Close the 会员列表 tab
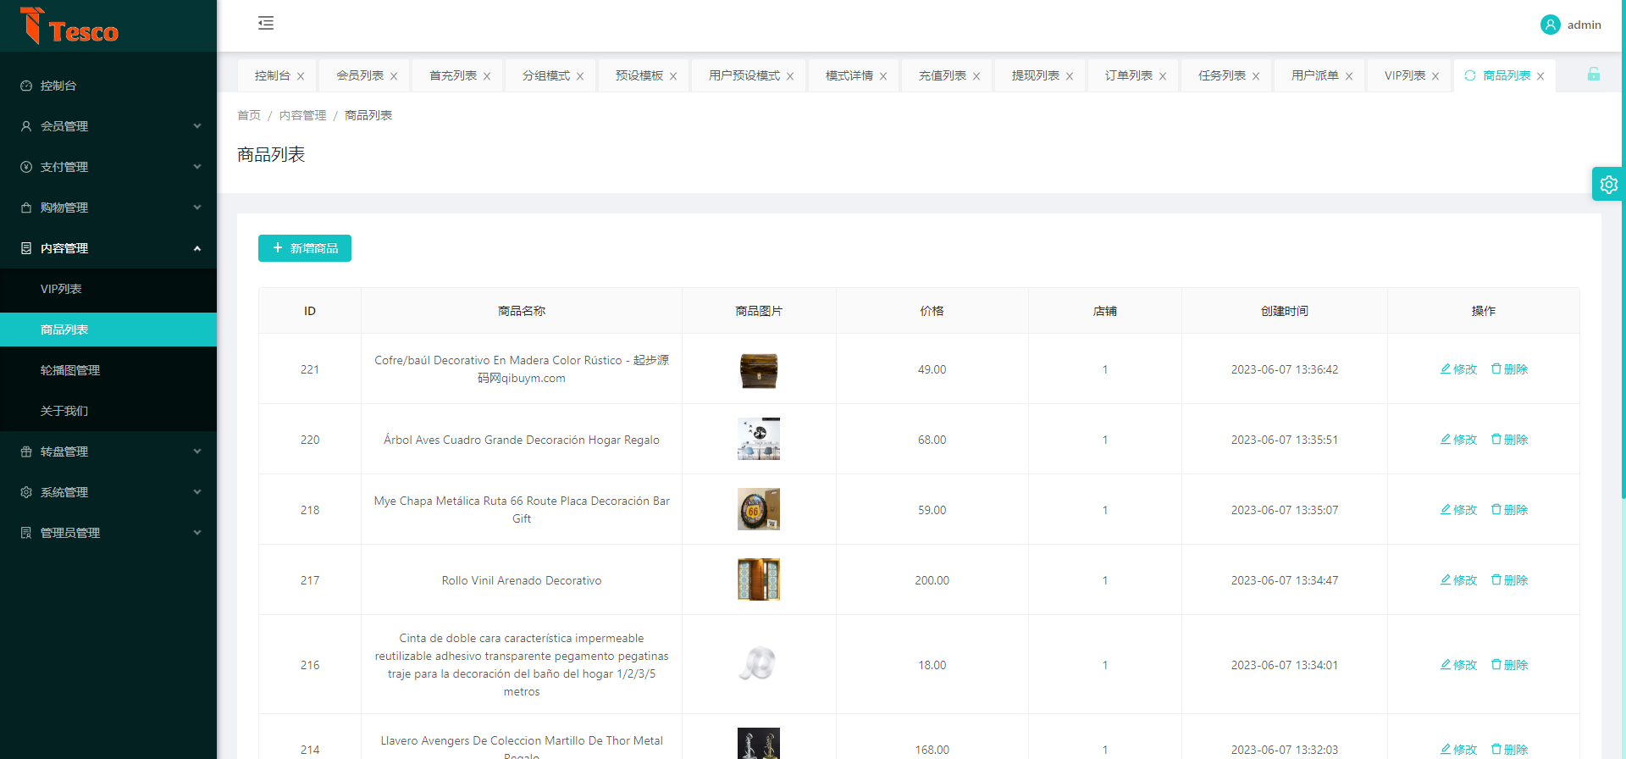The width and height of the screenshot is (1626, 759). 394,76
